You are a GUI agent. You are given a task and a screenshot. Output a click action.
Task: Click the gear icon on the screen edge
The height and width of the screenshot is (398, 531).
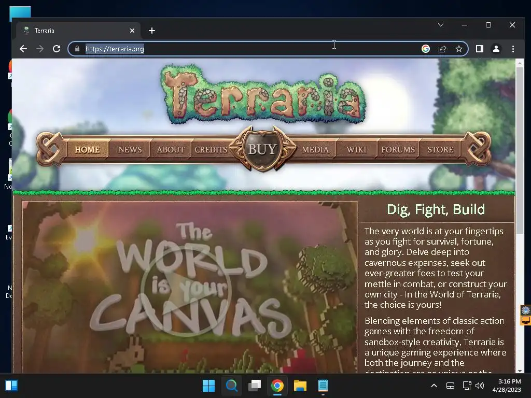click(526, 310)
